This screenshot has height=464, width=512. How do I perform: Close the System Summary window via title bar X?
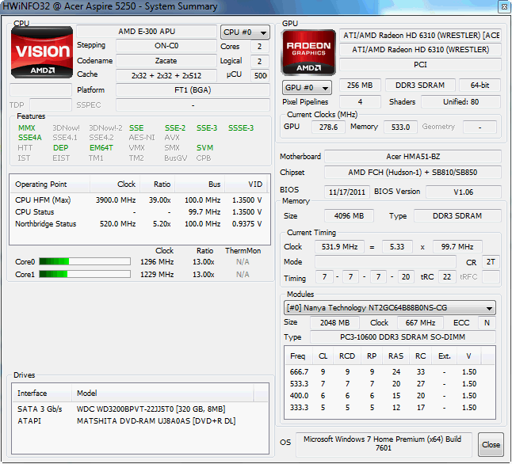[504, 6]
